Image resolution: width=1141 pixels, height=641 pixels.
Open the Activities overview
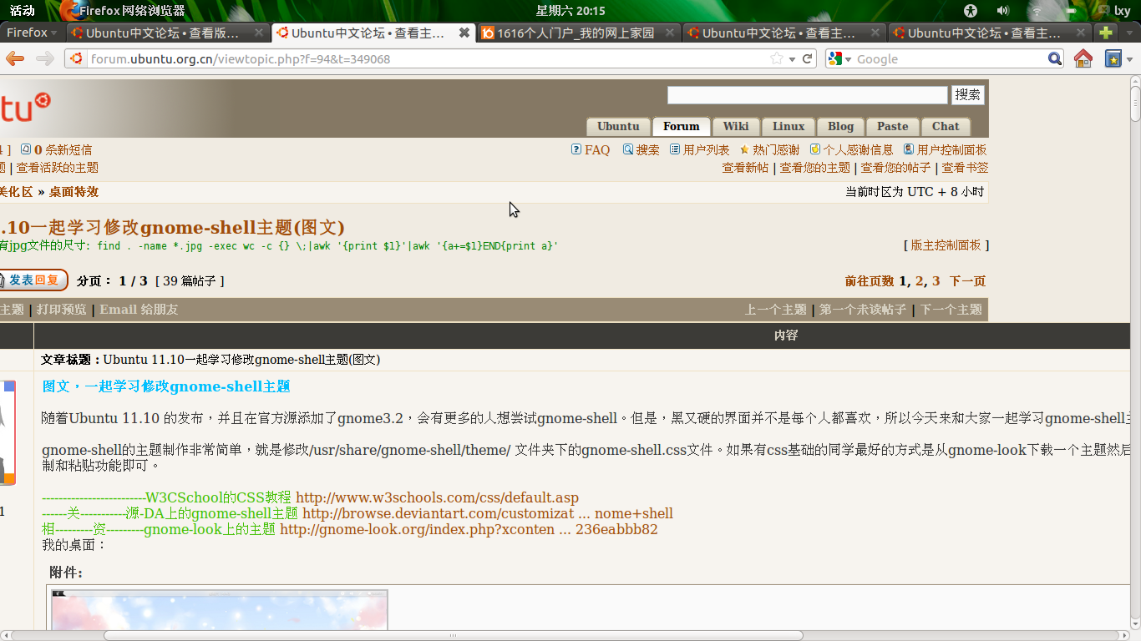click(x=23, y=11)
